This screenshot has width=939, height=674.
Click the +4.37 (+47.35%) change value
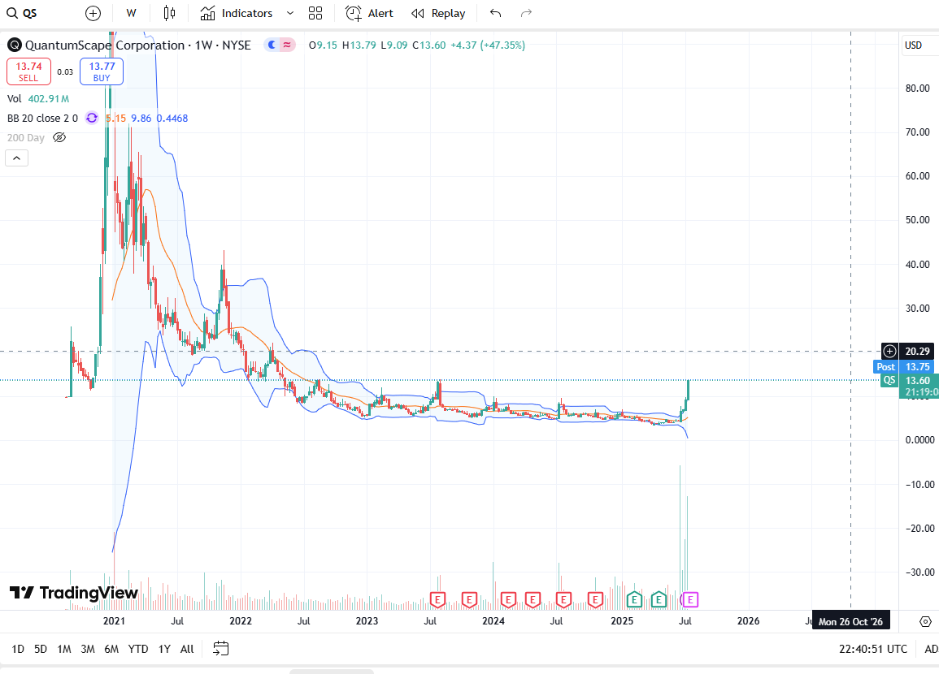click(x=488, y=45)
